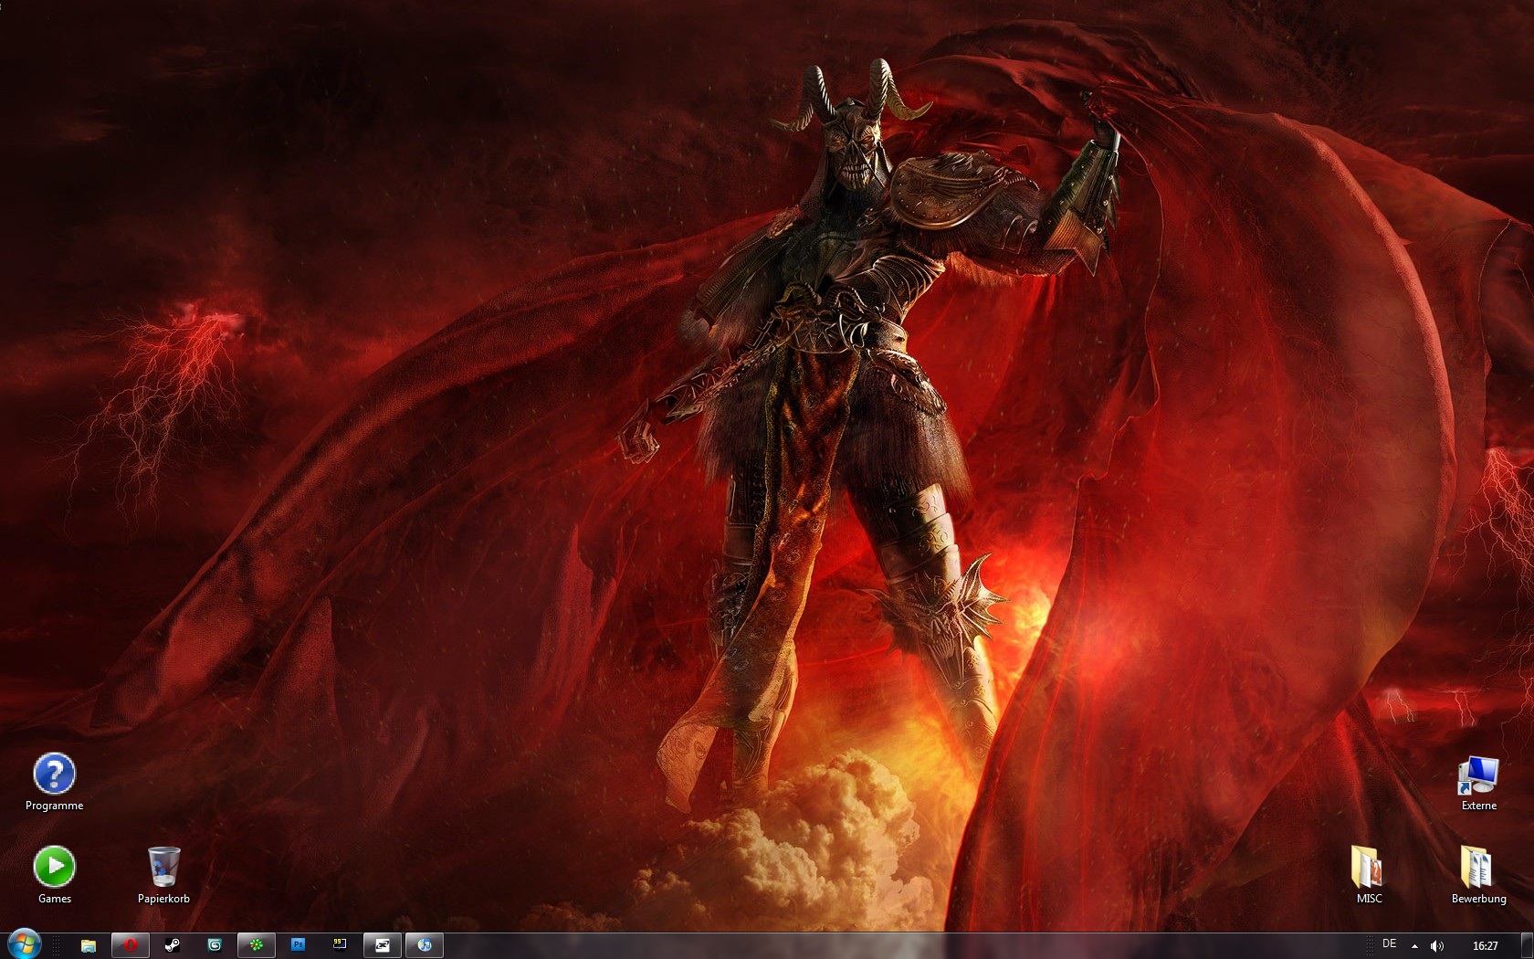The height and width of the screenshot is (959, 1534).
Task: Open the Programme desktop shortcut
Action: tap(54, 783)
